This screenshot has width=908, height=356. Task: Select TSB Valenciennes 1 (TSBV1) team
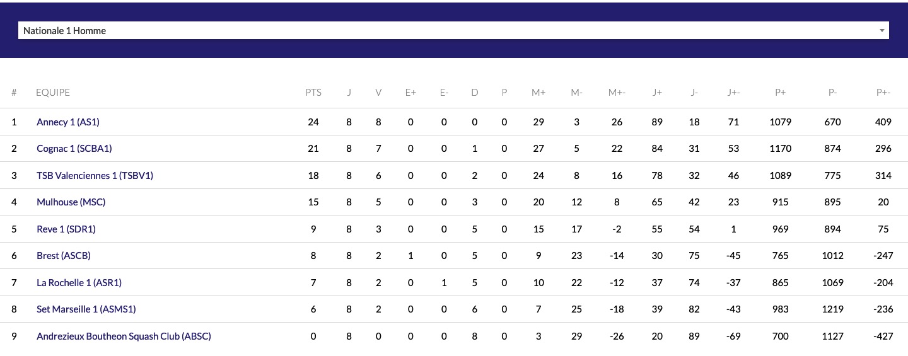[x=95, y=175]
